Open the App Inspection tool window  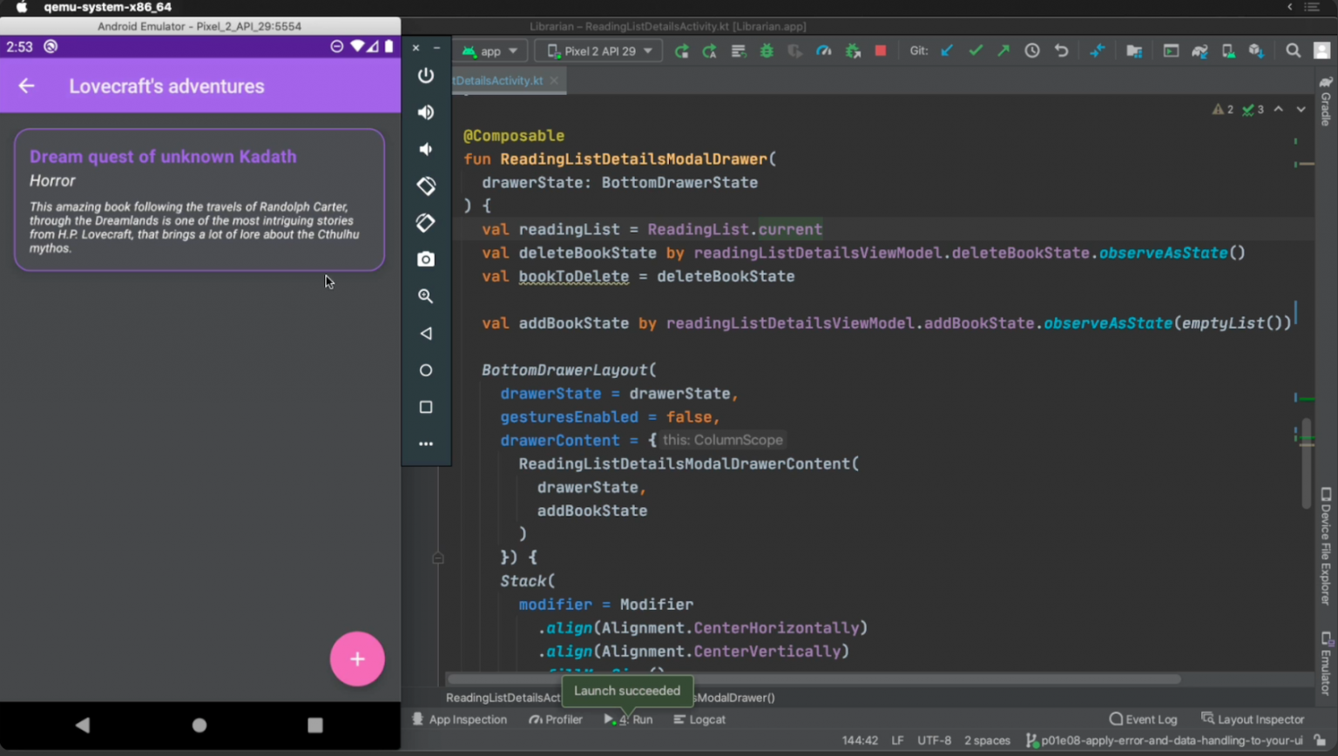coord(459,719)
